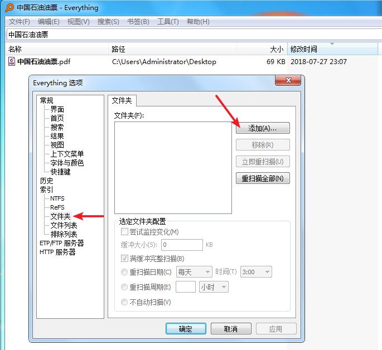The image size is (382, 350).
Task: Select NTFS under 索引 in tree
Action: 57,198
